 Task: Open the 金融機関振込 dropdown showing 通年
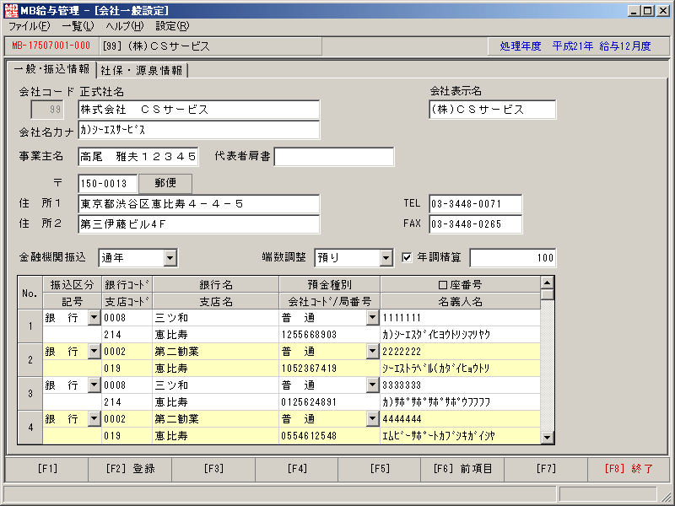(170, 258)
